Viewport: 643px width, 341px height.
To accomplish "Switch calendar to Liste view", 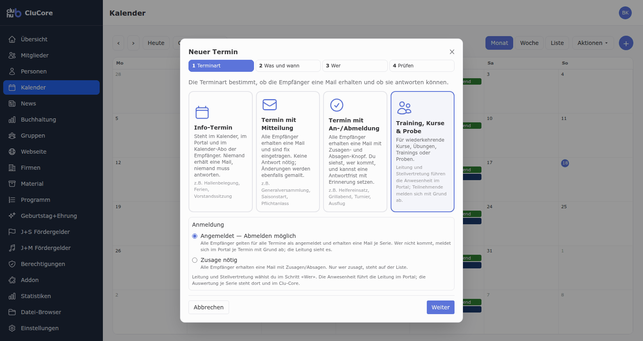I will (x=557, y=43).
